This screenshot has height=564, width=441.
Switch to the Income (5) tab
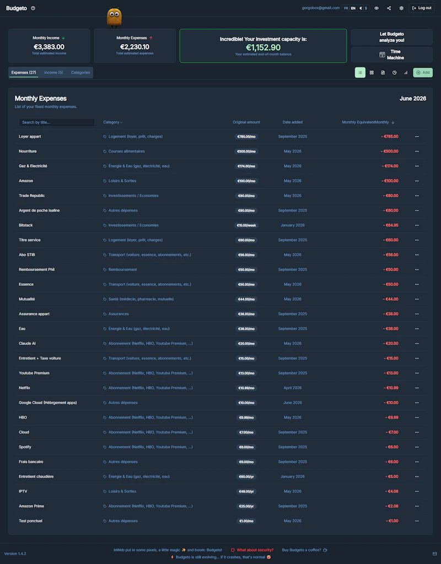53,73
